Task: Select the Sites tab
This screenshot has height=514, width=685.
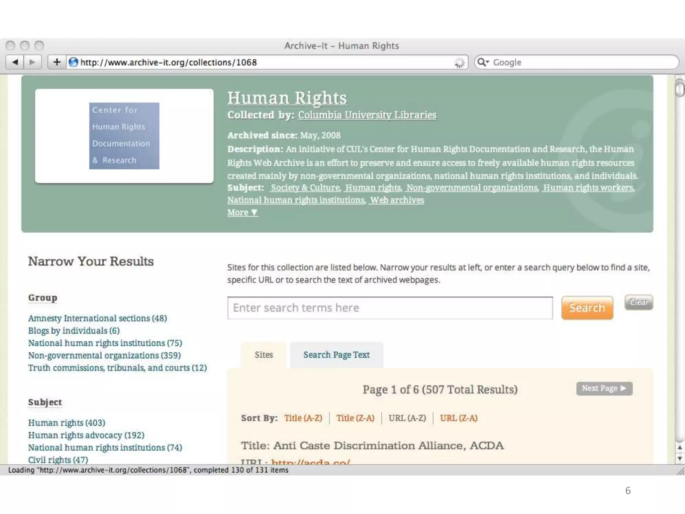Action: 264,355
